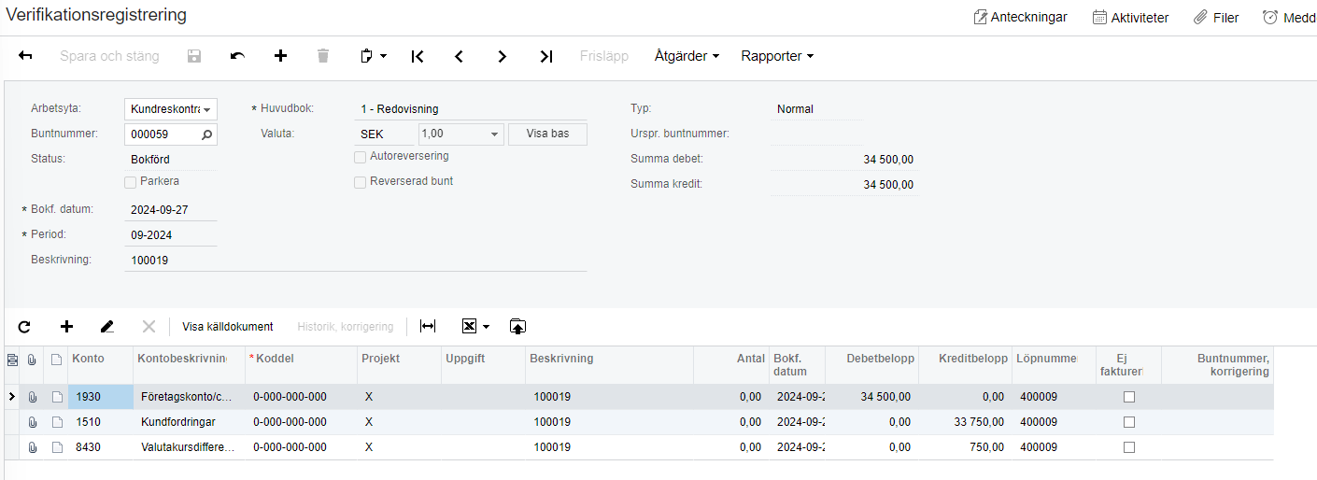Click the trash delete icon
This screenshot has width=1317, height=480.
323,56
